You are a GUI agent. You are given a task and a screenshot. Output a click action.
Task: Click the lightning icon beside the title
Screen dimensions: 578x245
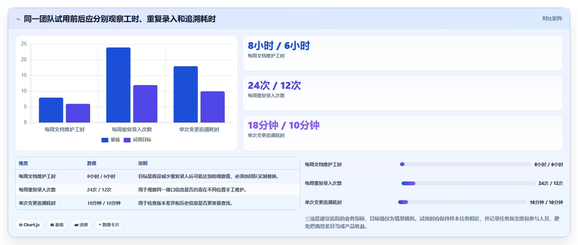(x=18, y=19)
